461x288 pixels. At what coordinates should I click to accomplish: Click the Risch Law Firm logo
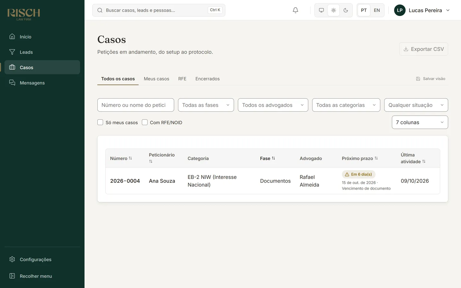pyautogui.click(x=24, y=14)
